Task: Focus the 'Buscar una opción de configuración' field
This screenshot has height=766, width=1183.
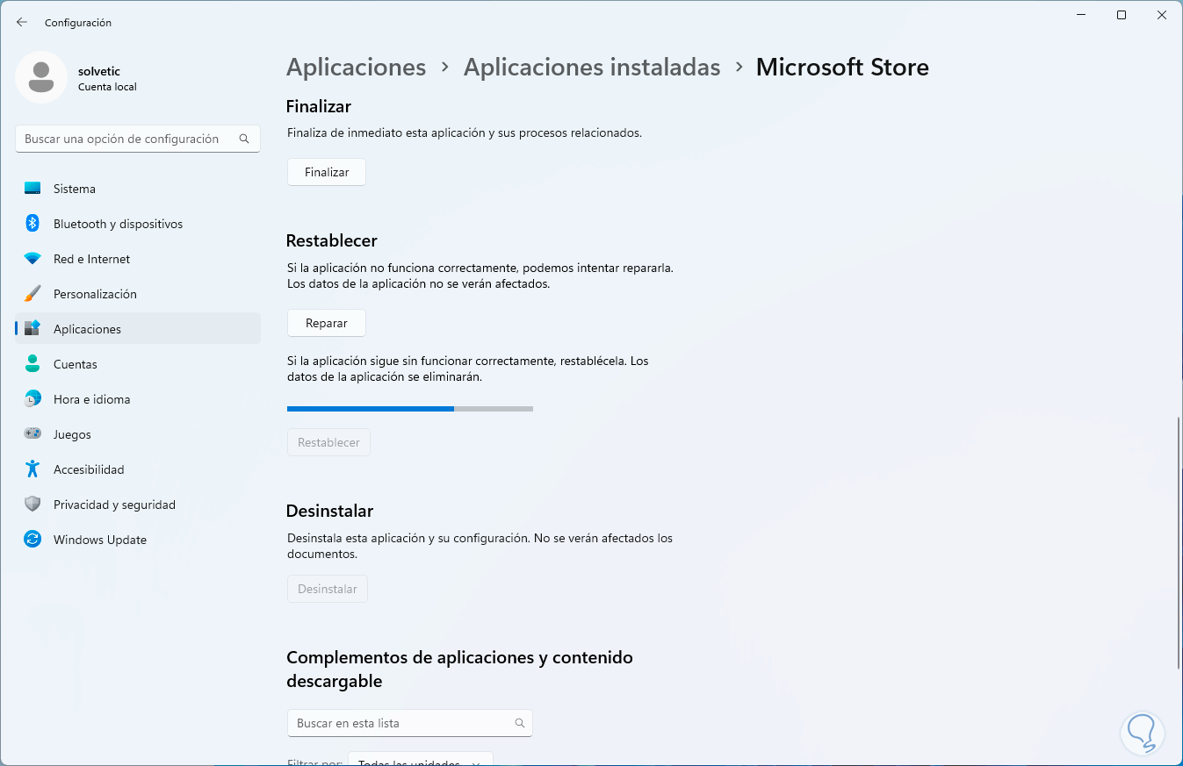Action: pyautogui.click(x=138, y=139)
